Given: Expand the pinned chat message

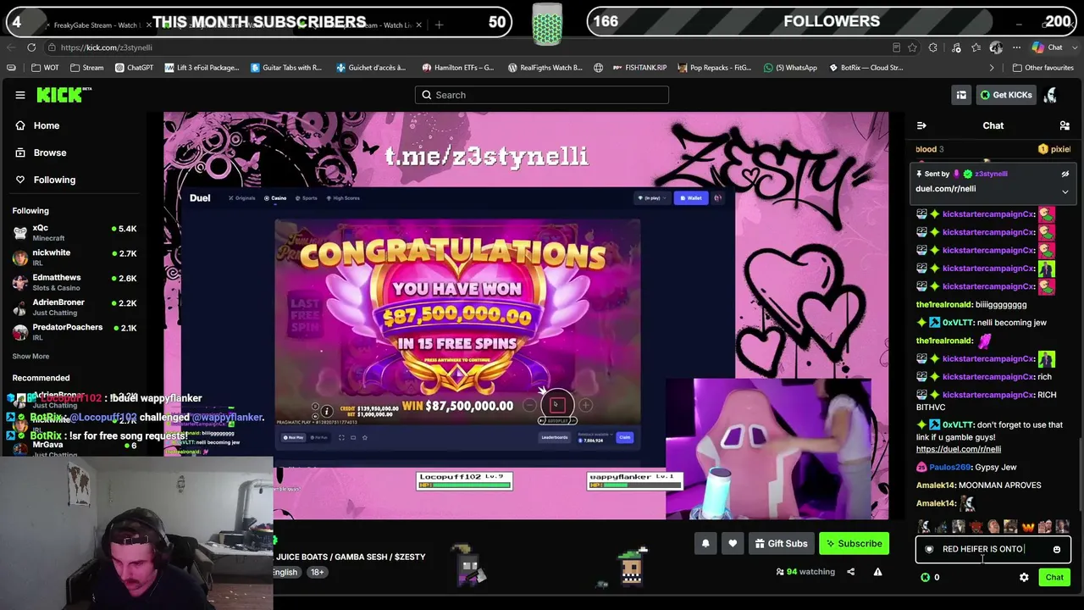Looking at the screenshot, I should coord(1065,192).
